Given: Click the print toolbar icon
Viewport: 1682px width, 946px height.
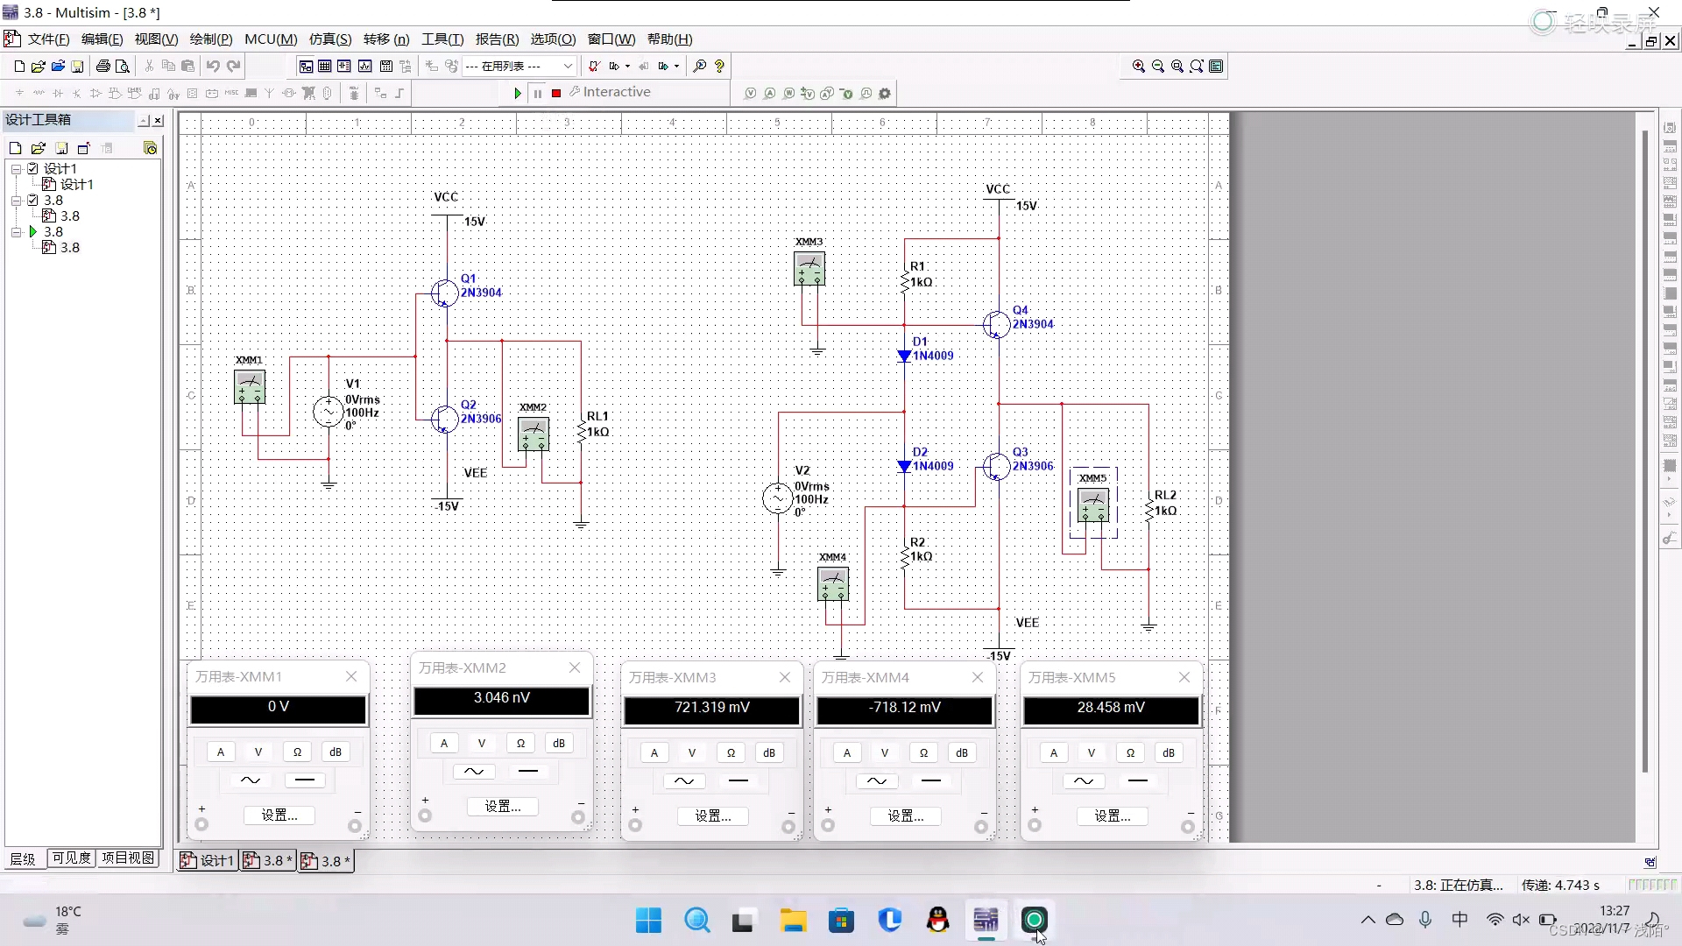Looking at the screenshot, I should pos(103,66).
